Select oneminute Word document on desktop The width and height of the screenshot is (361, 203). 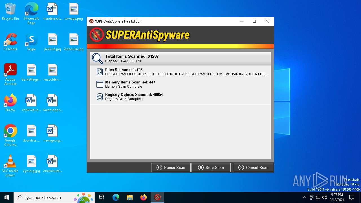tap(52, 164)
